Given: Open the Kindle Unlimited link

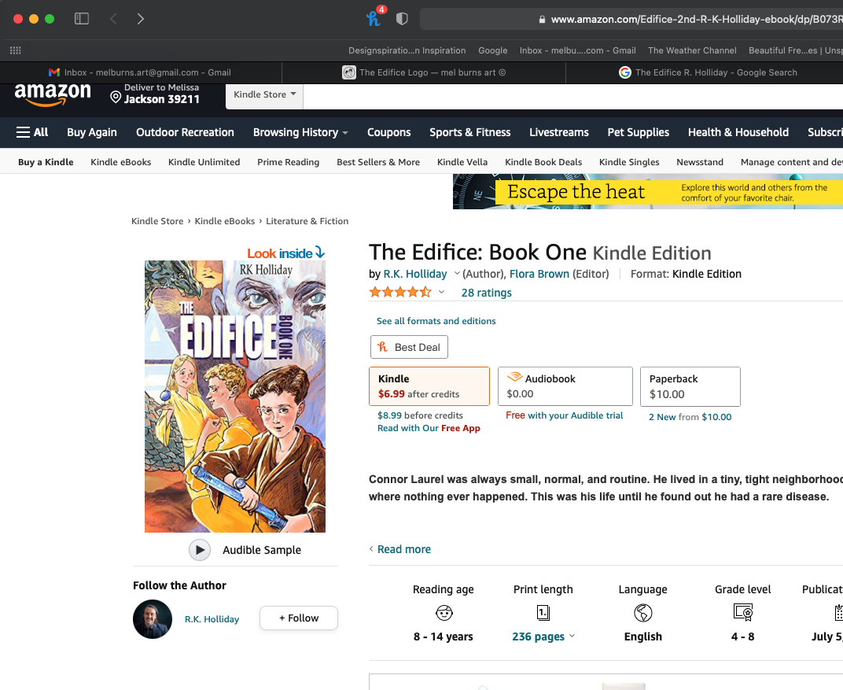Looking at the screenshot, I should pos(204,162).
